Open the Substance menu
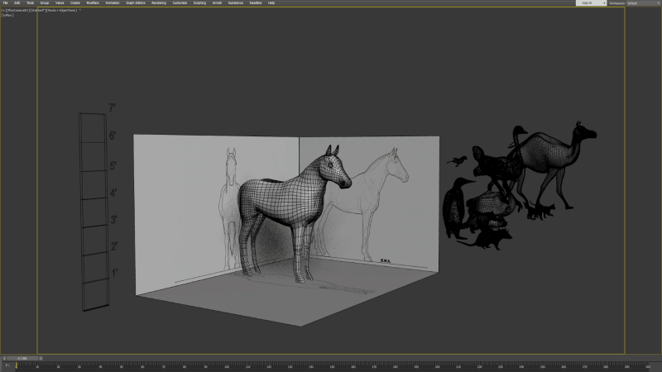This screenshot has height=372, width=662. pyautogui.click(x=236, y=3)
